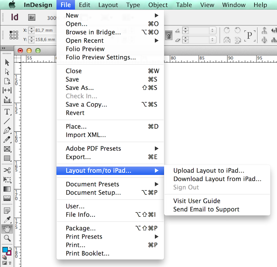Toggle formatting affects text button
Image resolution: width=277 pixels, height=267 pixels.
point(10,263)
